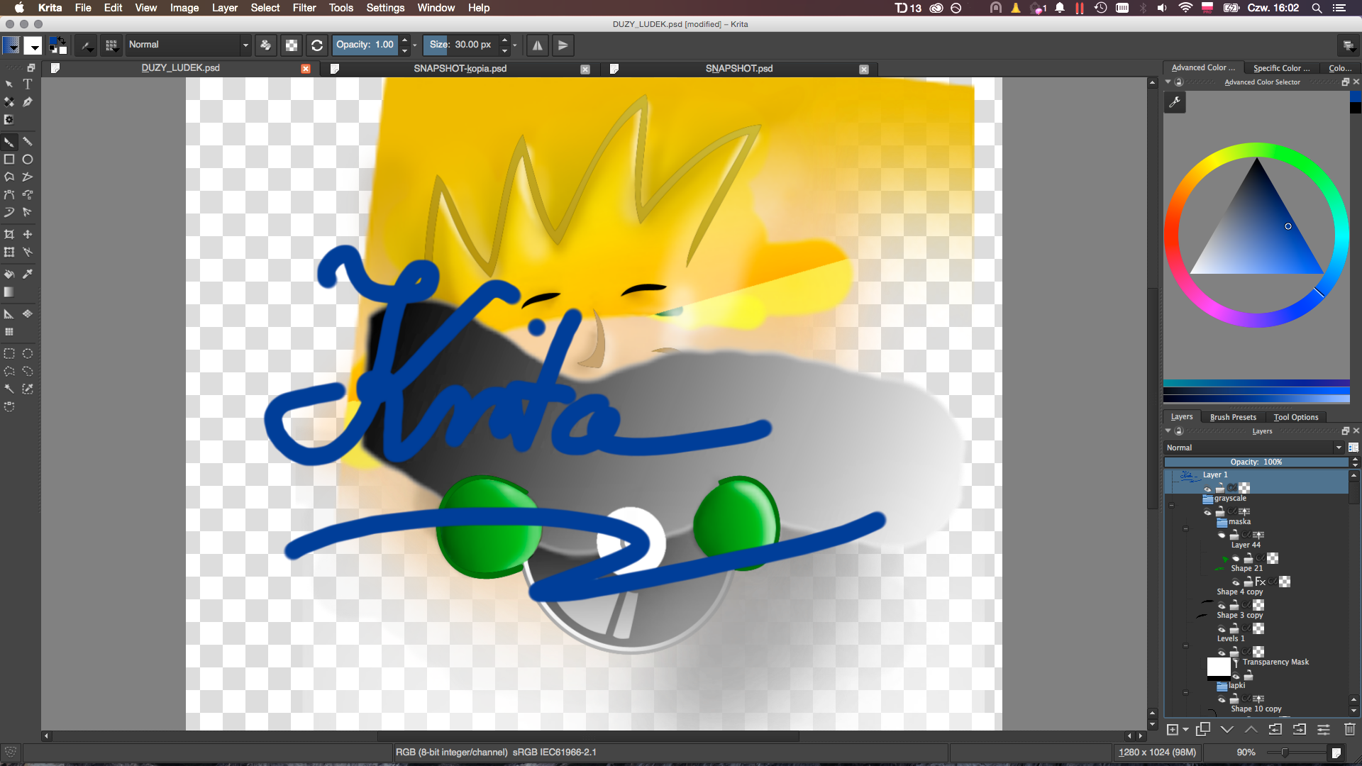Close the SNAPSHOT.psd document tab
Screen dimensions: 1362x766
(864, 70)
